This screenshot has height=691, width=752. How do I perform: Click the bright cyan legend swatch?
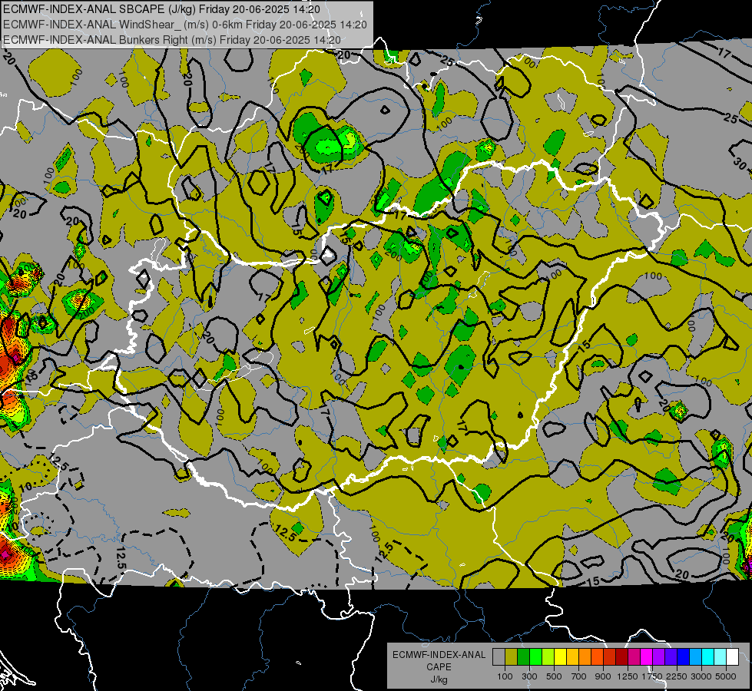(708, 656)
